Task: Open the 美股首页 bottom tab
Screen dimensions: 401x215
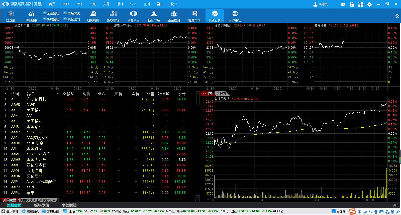Action: pos(14,205)
